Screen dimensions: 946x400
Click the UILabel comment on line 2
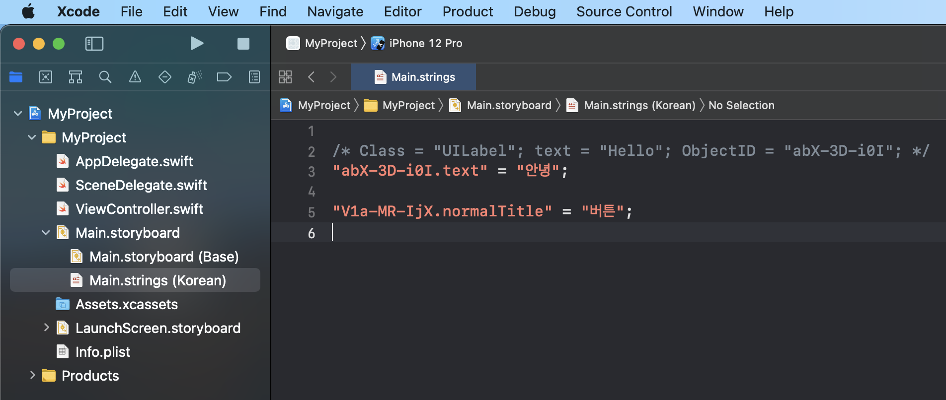(631, 151)
